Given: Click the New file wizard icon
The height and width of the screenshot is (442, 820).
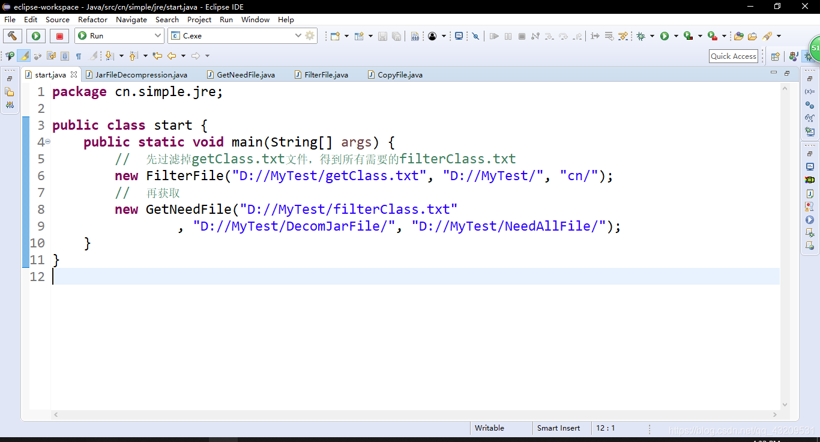Looking at the screenshot, I should pyautogui.click(x=335, y=36).
